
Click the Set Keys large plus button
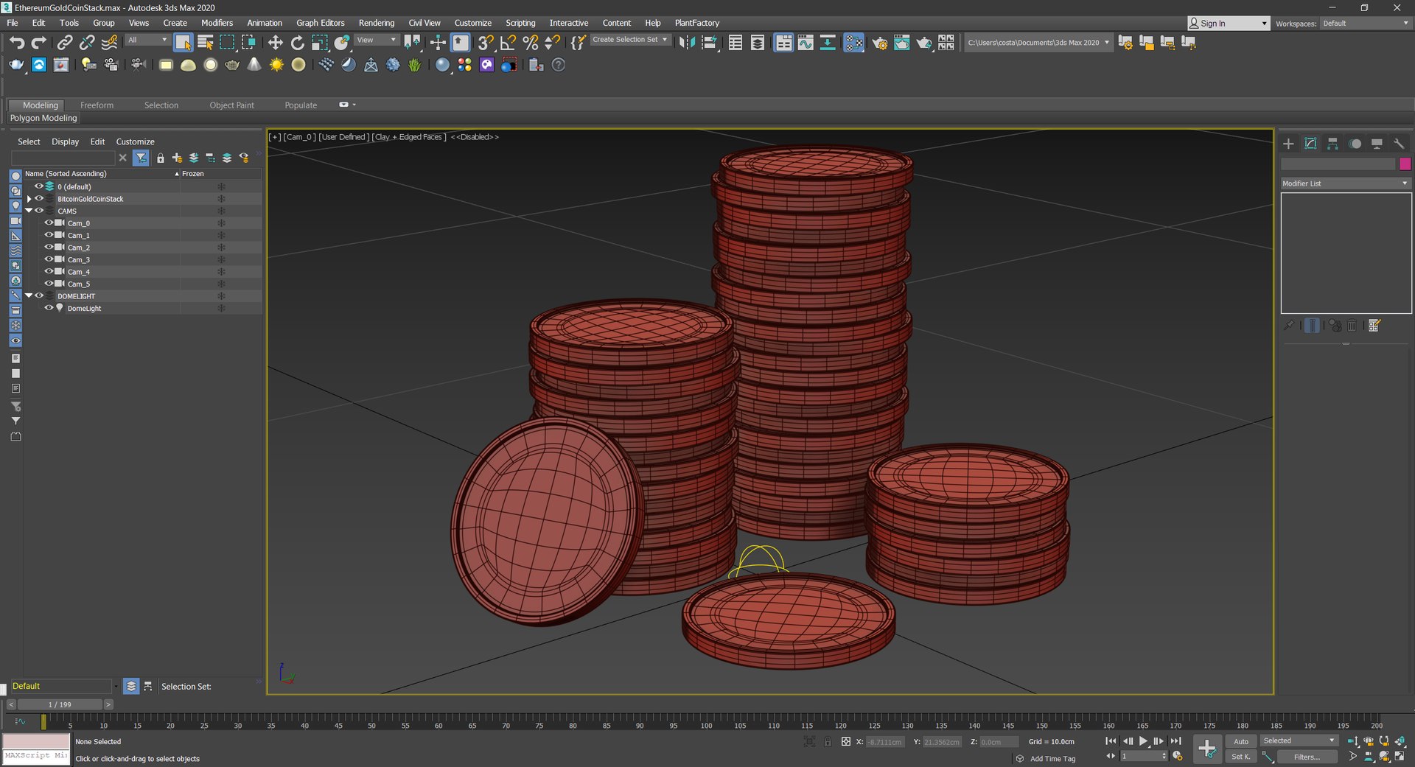pos(1207,749)
